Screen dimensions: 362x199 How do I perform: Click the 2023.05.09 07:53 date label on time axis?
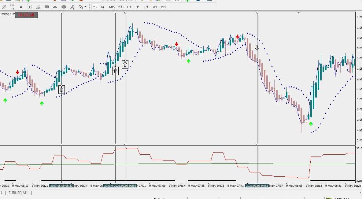[x=257, y=186]
